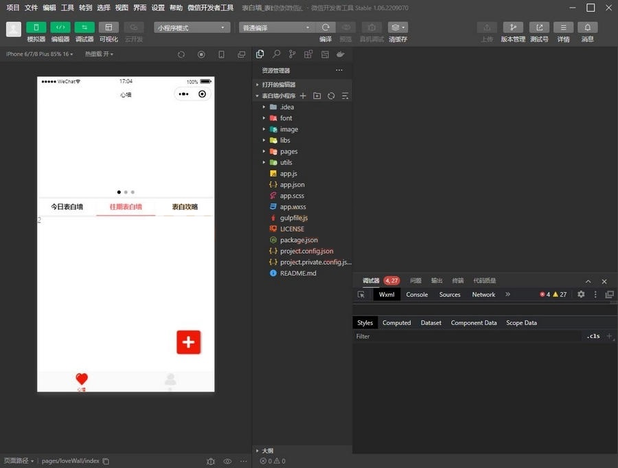
Task: Open the 小程序模式 mode dropdown
Action: [192, 27]
